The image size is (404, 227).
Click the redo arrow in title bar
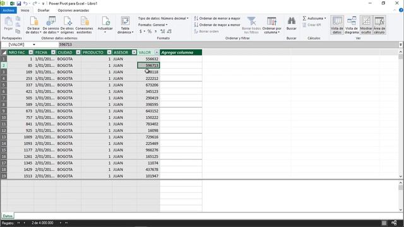[x=35, y=3]
